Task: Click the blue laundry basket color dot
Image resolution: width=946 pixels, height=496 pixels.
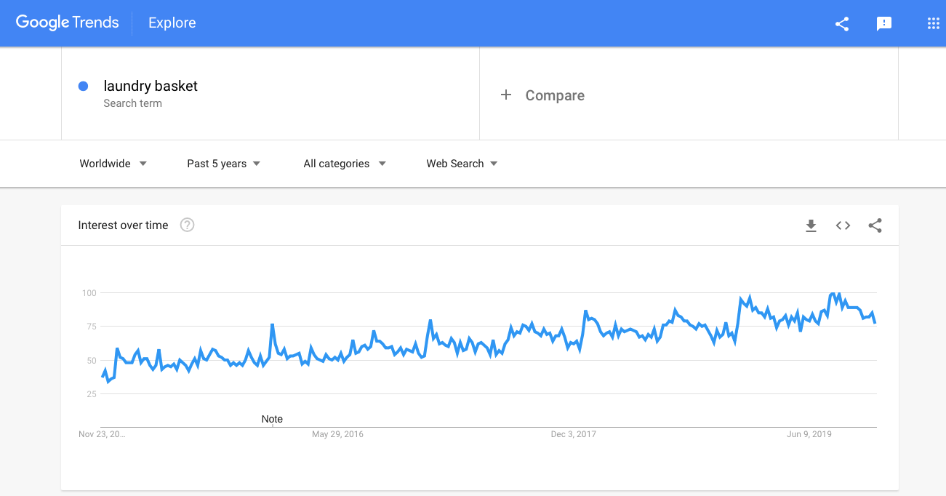Action: tap(83, 86)
